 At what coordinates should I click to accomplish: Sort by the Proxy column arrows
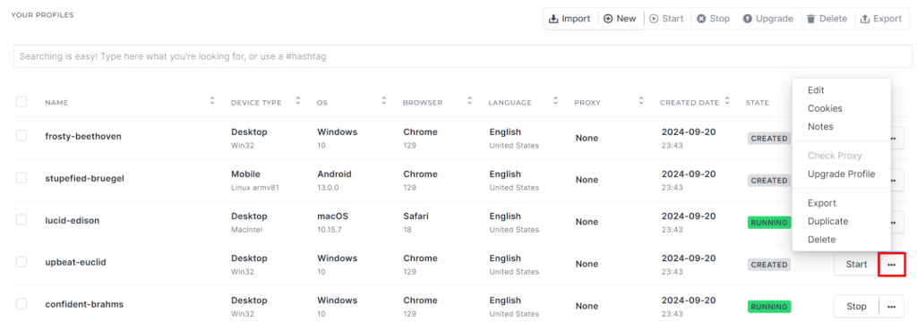pos(641,101)
